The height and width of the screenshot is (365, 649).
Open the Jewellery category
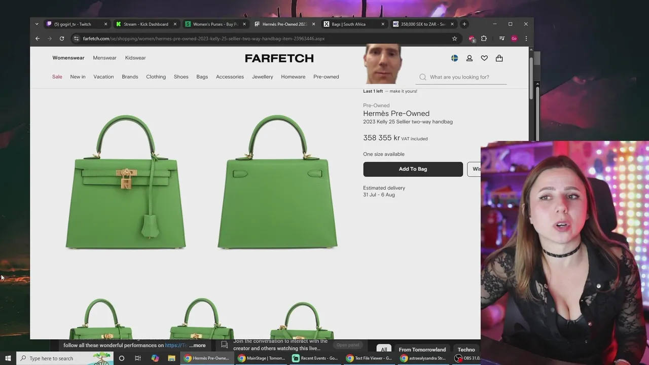click(x=262, y=77)
